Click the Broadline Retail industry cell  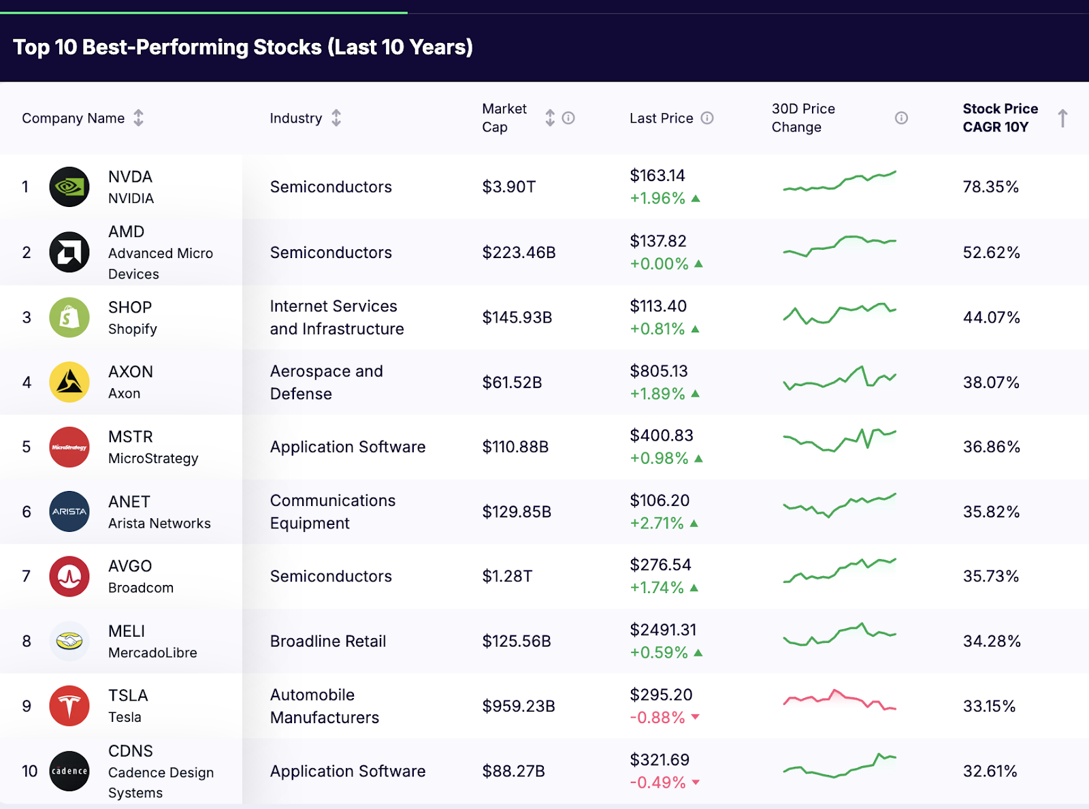pyautogui.click(x=328, y=641)
